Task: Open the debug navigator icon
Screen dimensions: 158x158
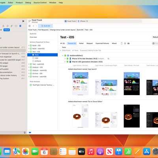Action: (x=12, y=26)
